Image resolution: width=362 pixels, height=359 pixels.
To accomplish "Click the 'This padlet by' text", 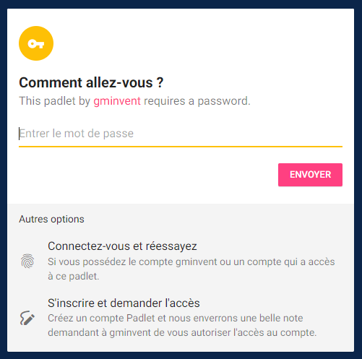I will 55,101.
